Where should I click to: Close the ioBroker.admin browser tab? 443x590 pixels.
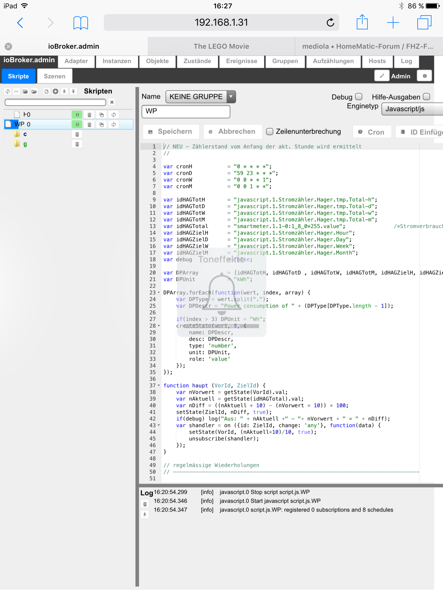coord(8,46)
